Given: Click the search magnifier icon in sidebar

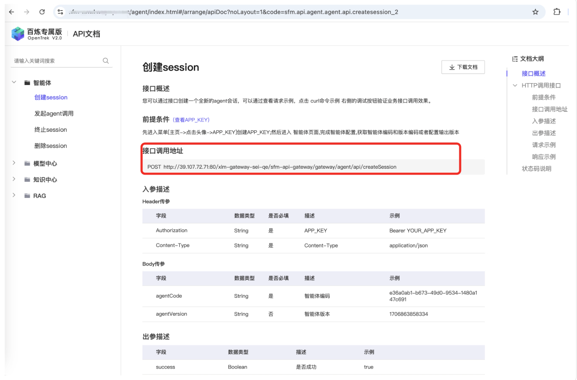Looking at the screenshot, I should click(x=106, y=61).
